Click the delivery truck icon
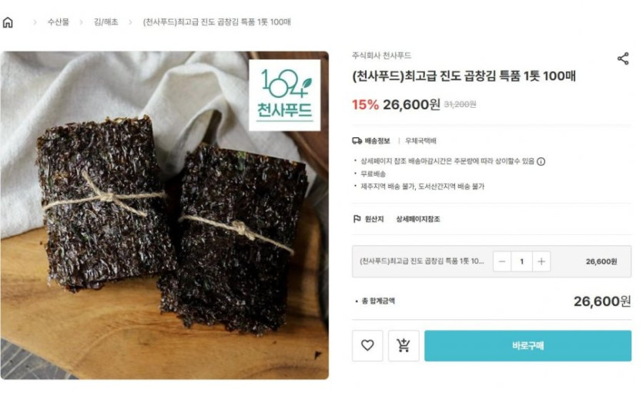This screenshot has width=643, height=393. pos(357,141)
